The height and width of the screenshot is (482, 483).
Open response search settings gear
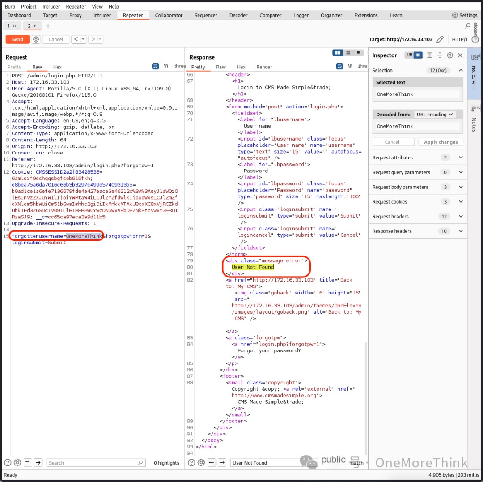(201, 463)
